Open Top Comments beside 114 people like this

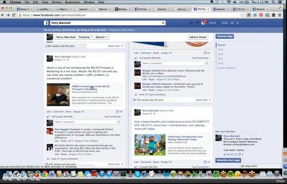201,58
